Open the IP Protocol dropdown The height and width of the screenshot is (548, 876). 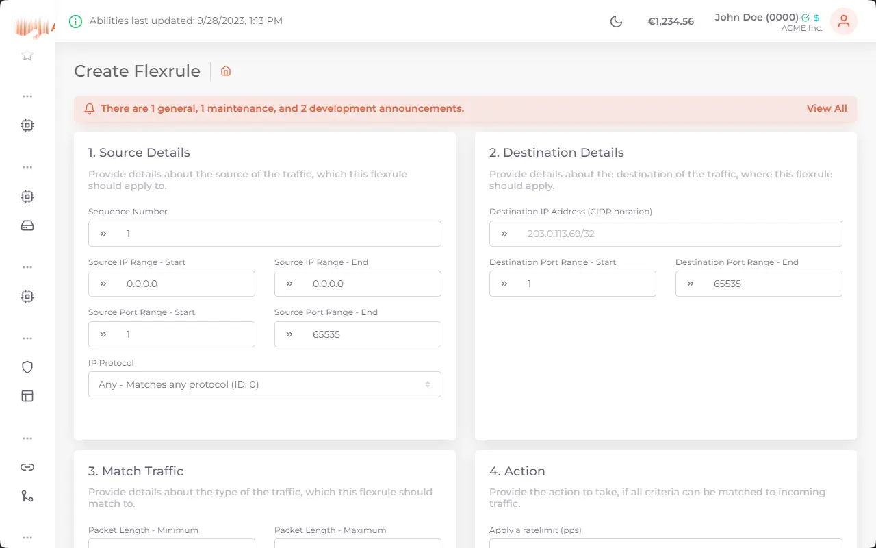tap(264, 384)
